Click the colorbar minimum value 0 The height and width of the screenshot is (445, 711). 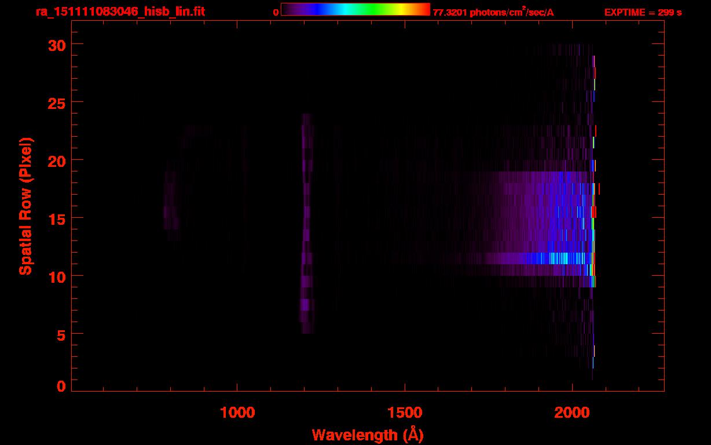[x=276, y=12]
